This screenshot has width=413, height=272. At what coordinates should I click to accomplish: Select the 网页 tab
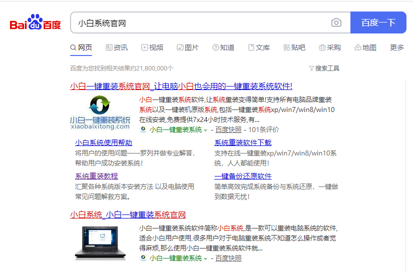click(x=81, y=47)
